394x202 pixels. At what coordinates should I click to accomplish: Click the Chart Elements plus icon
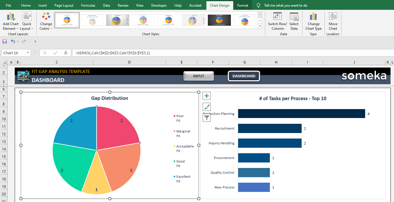[x=207, y=96]
